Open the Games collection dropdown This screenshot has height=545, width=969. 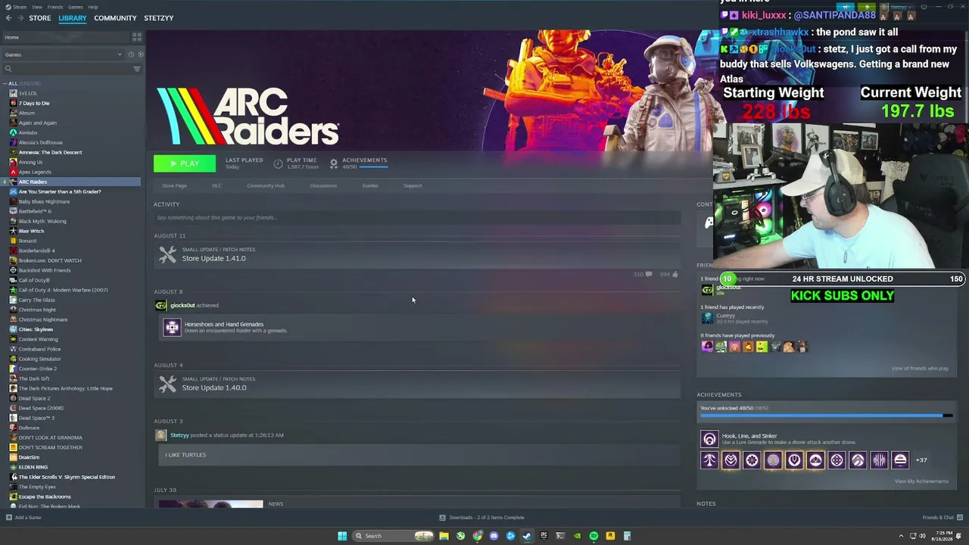tap(63, 54)
